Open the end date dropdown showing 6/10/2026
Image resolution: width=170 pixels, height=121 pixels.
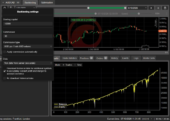(x=137, y=8)
